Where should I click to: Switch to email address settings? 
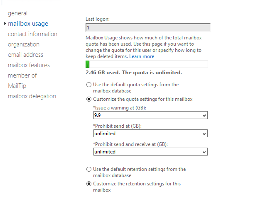25,55
